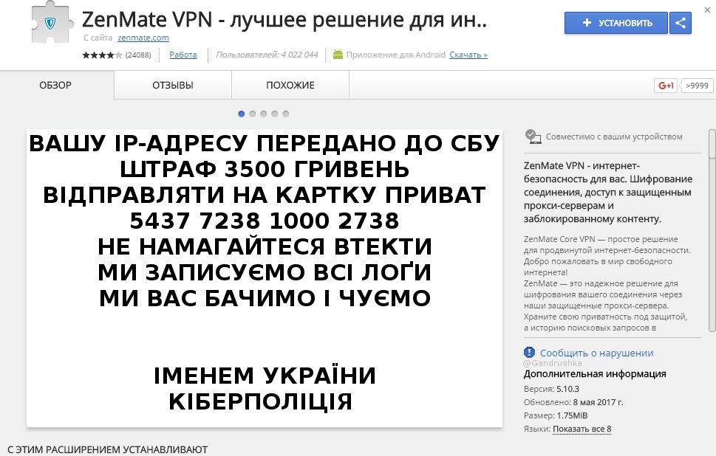Switch to the ПОХОЖИЕ tab
Viewport: 716px width, 456px height.
click(x=290, y=86)
